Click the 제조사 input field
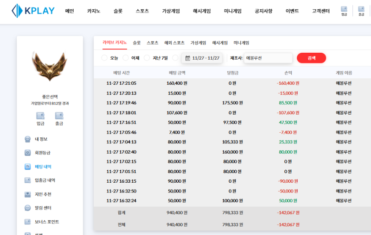Screen dimensions: 371x235 pyautogui.click(x=268, y=58)
